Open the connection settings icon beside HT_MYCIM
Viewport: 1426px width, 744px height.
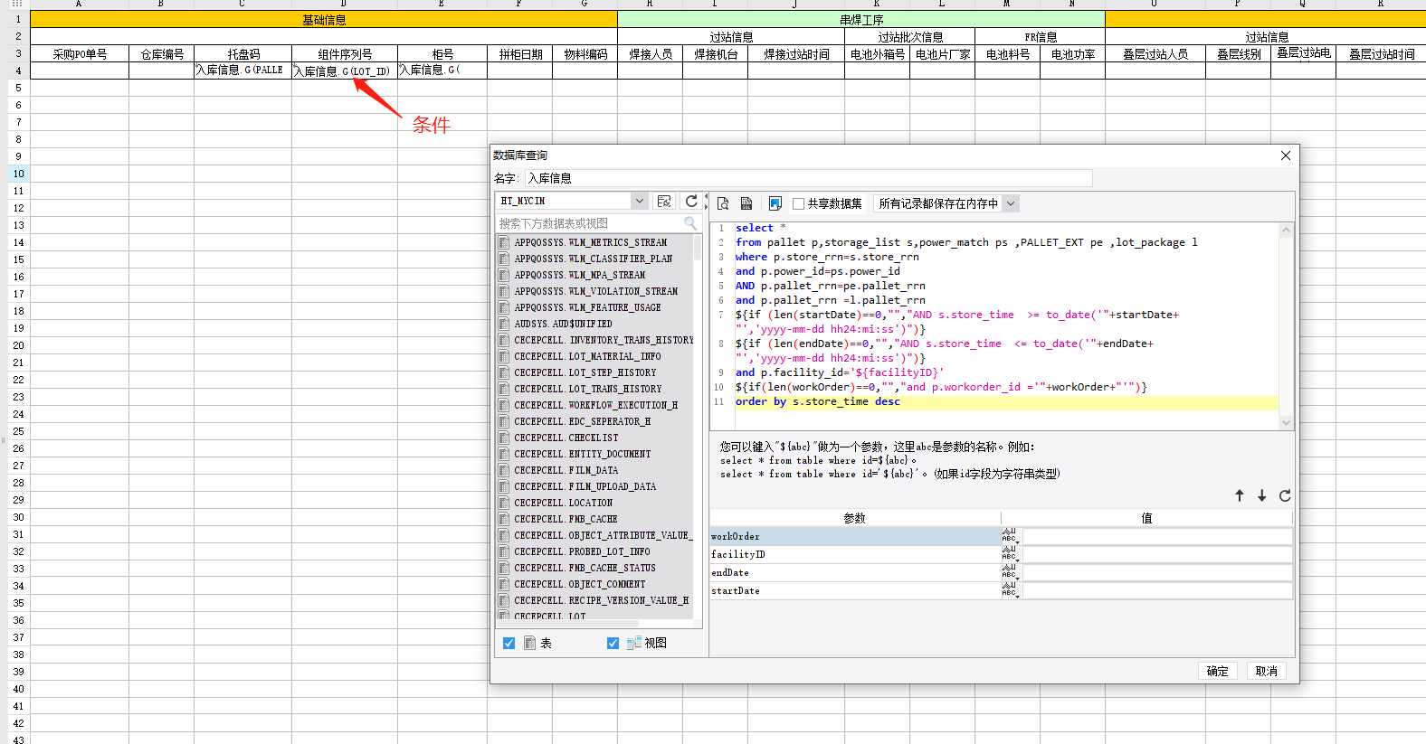tap(664, 201)
